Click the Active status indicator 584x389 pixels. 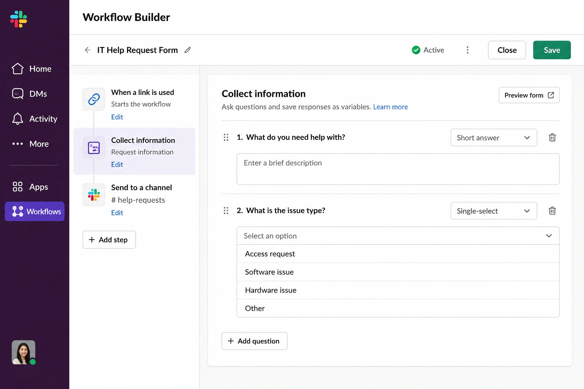428,50
